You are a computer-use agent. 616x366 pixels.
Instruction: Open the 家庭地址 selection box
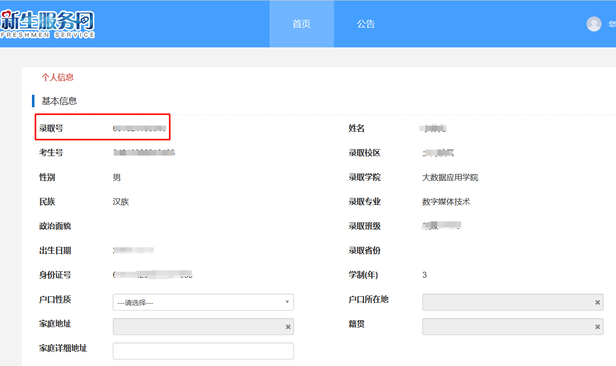pos(197,327)
